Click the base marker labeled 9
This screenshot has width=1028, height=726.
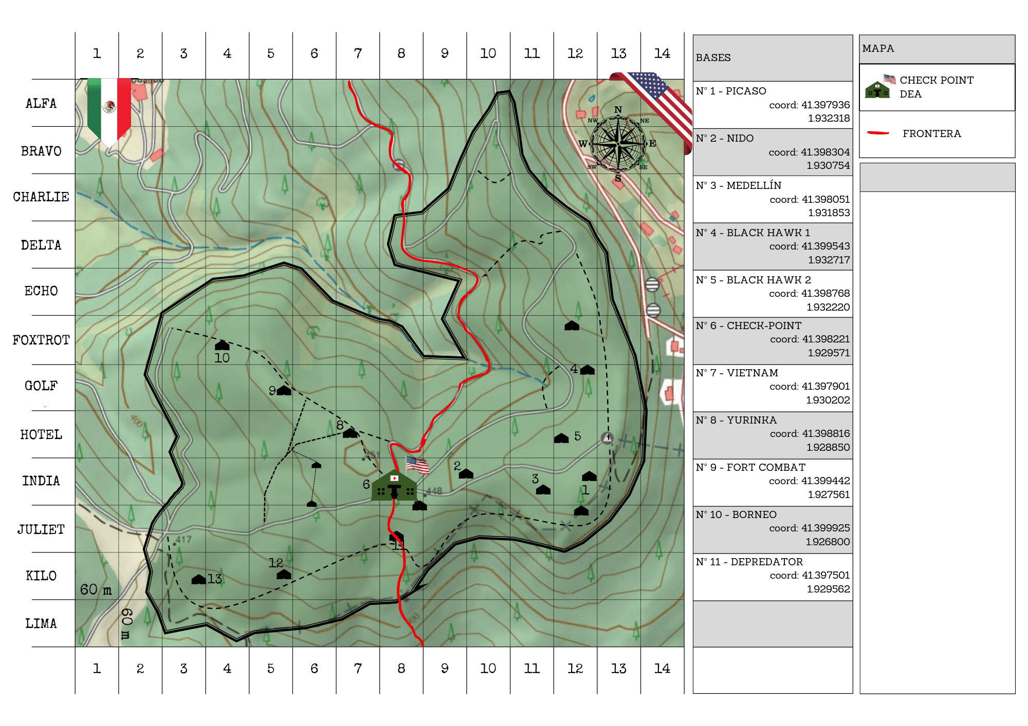tap(284, 391)
